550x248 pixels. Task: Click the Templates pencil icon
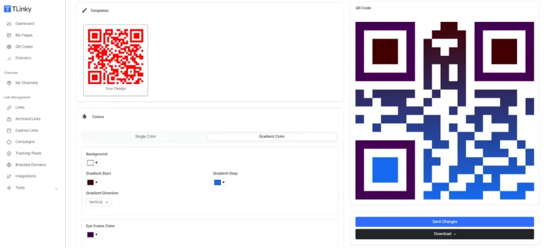pyautogui.click(x=84, y=11)
